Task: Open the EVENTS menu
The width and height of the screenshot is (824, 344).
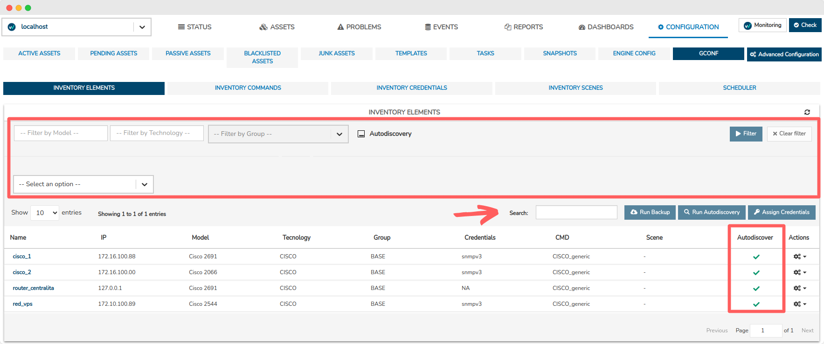Action: [441, 27]
